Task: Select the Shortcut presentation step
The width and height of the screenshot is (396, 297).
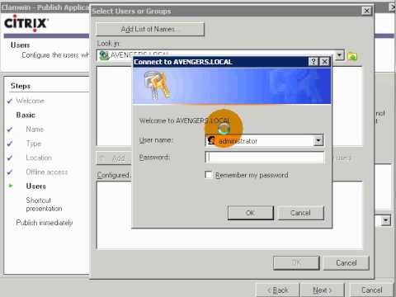Action: pos(44,205)
